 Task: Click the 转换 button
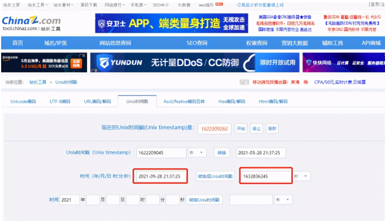click(x=222, y=153)
